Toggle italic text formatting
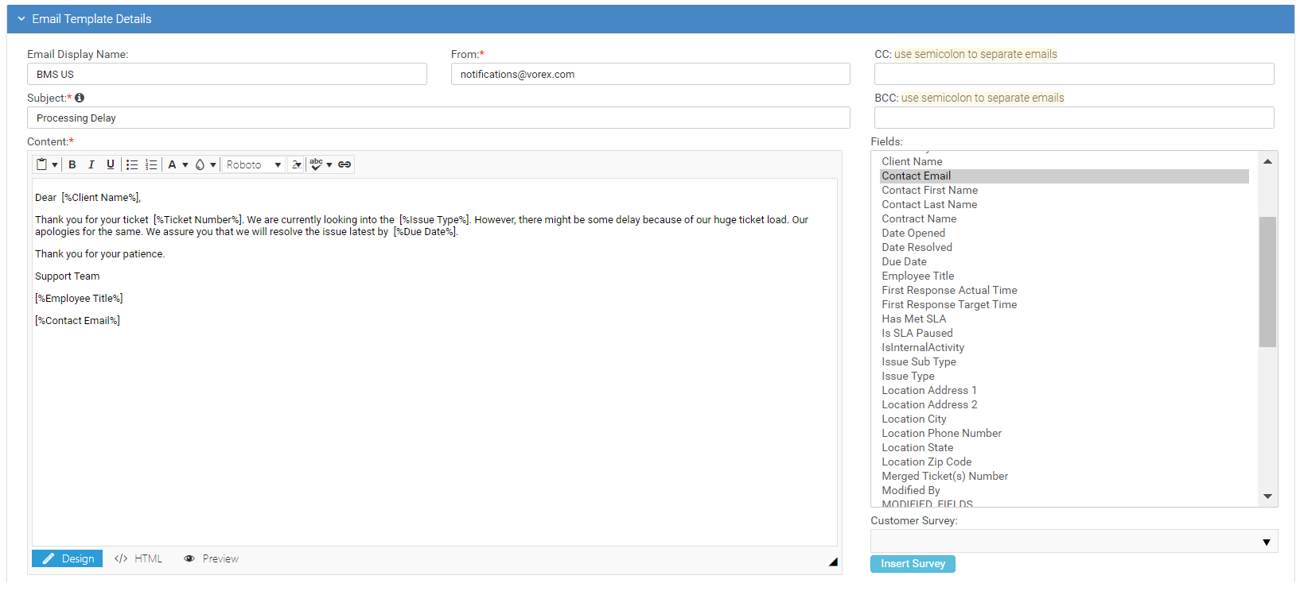The width and height of the screenshot is (1300, 591). pyautogui.click(x=91, y=164)
